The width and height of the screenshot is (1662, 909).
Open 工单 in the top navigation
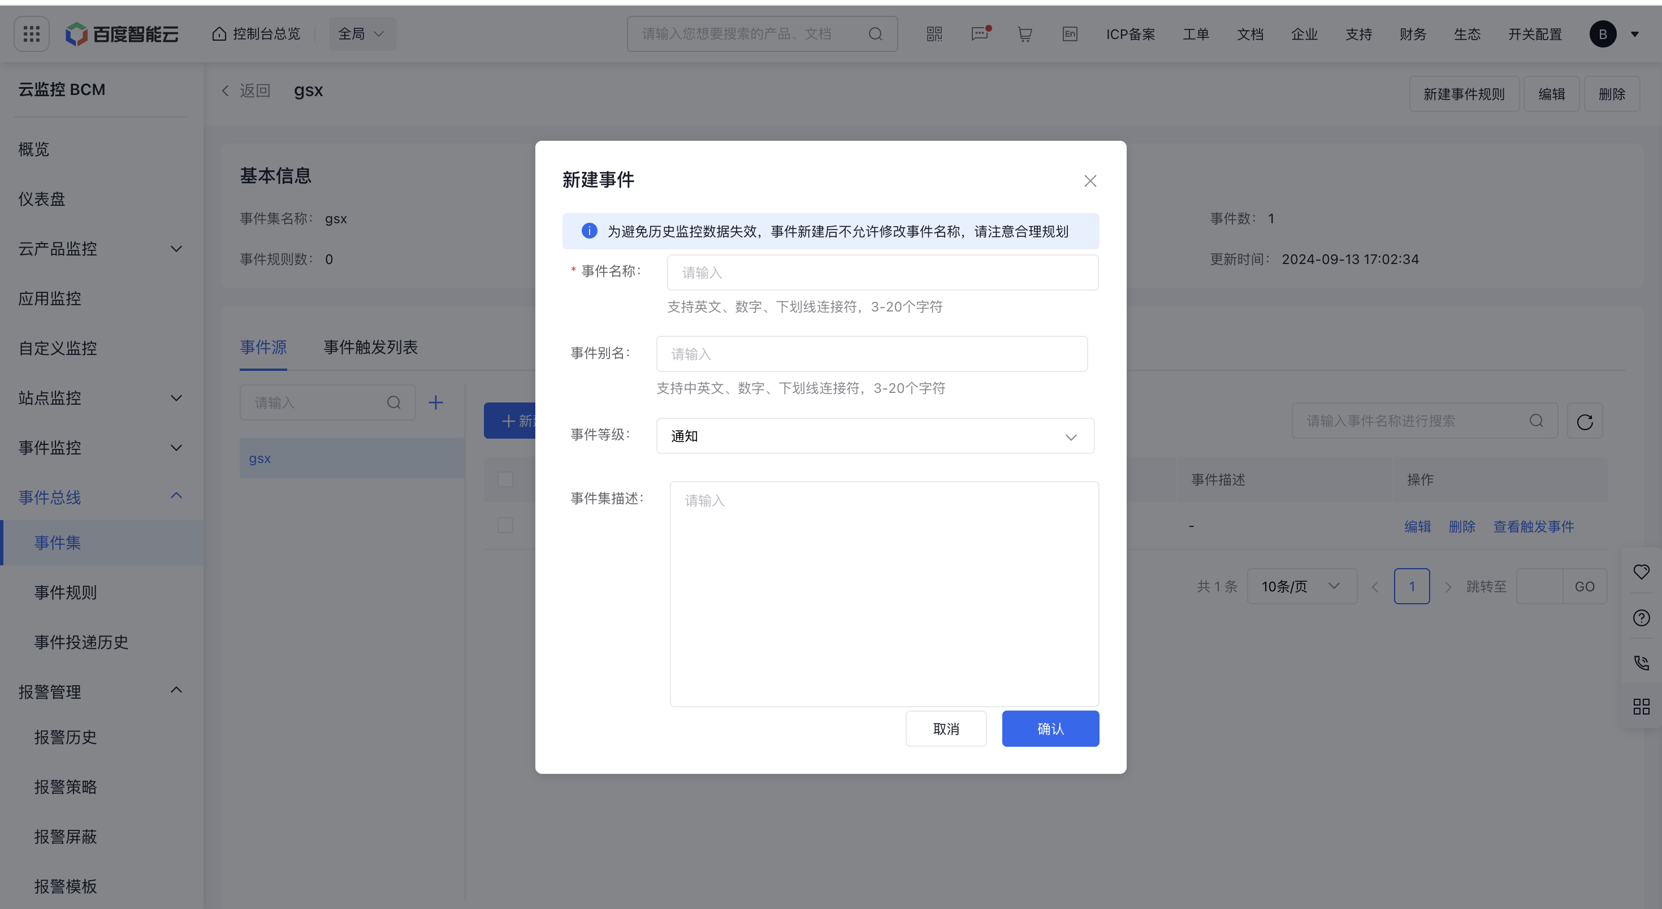(x=1196, y=34)
